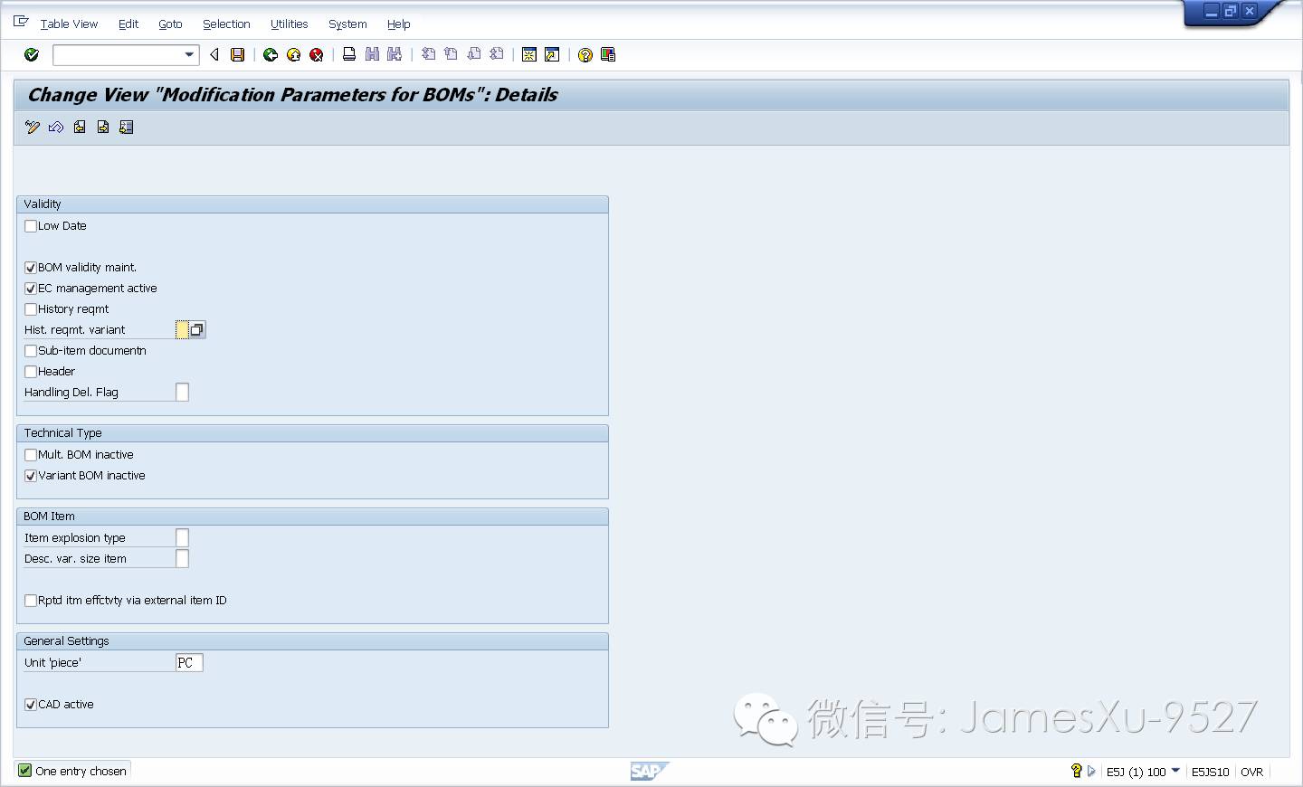Click the Desc. var. size item field
1303x787 pixels.
182,559
